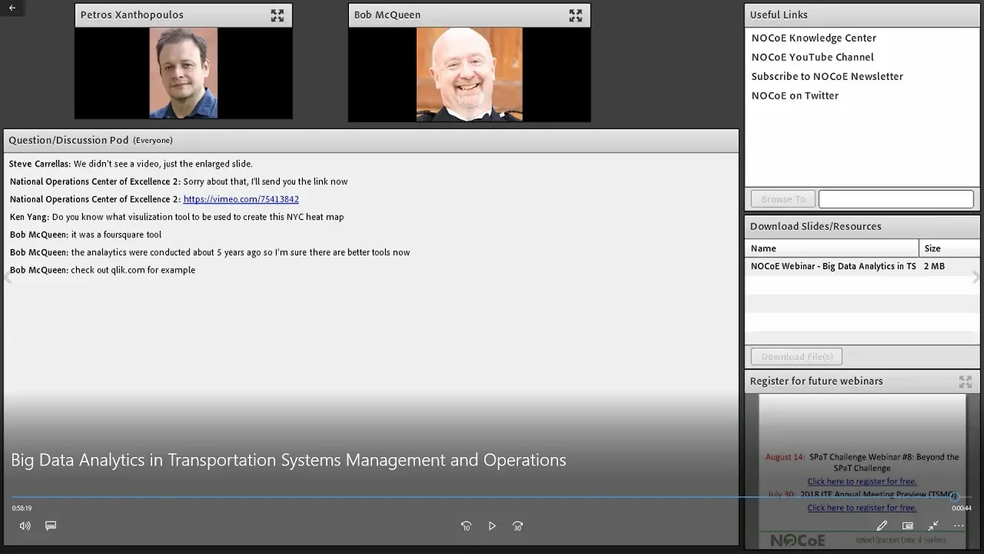
Task: Exit fullscreen with the collapse arrows icon
Action: point(933,526)
